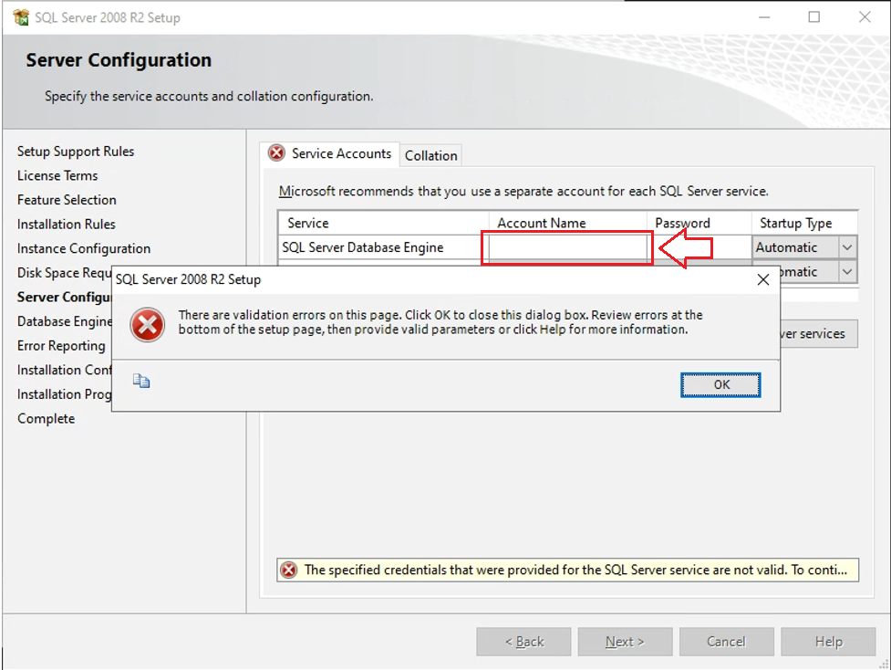Click the Password column header

pos(699,223)
